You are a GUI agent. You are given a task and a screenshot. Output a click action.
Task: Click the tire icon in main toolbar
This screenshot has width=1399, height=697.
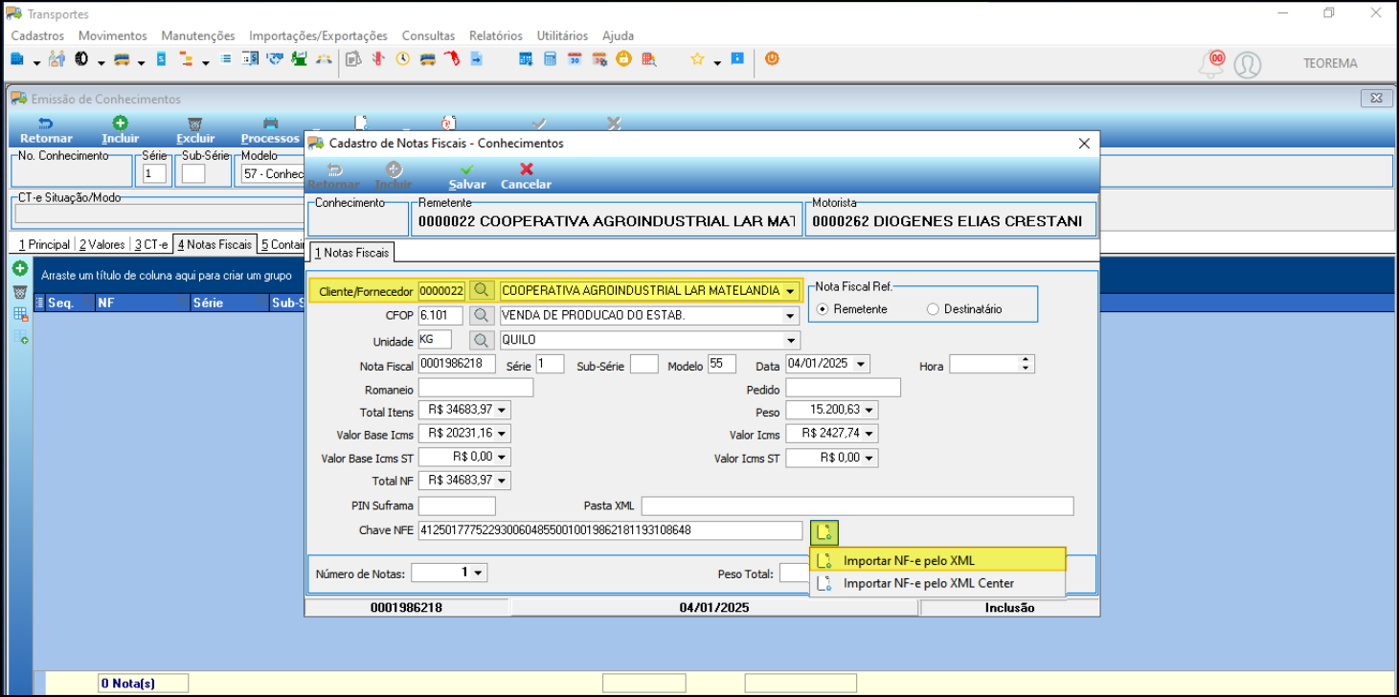81,59
